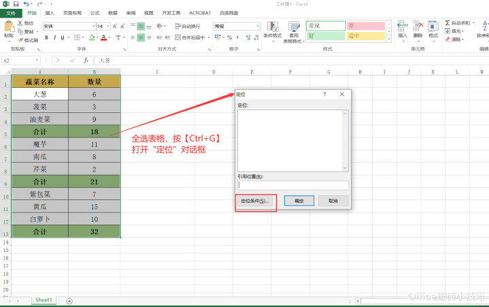The width and height of the screenshot is (489, 307).
Task: Switch to Page Layout (页面布局) tab
Action: [72, 13]
